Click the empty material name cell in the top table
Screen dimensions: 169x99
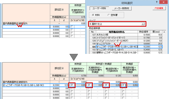pos(26,27)
